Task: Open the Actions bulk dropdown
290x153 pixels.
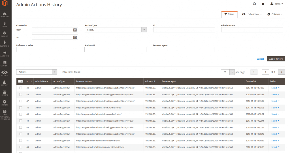Action: pos(37,72)
